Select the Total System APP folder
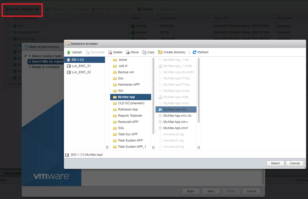 coord(131,141)
